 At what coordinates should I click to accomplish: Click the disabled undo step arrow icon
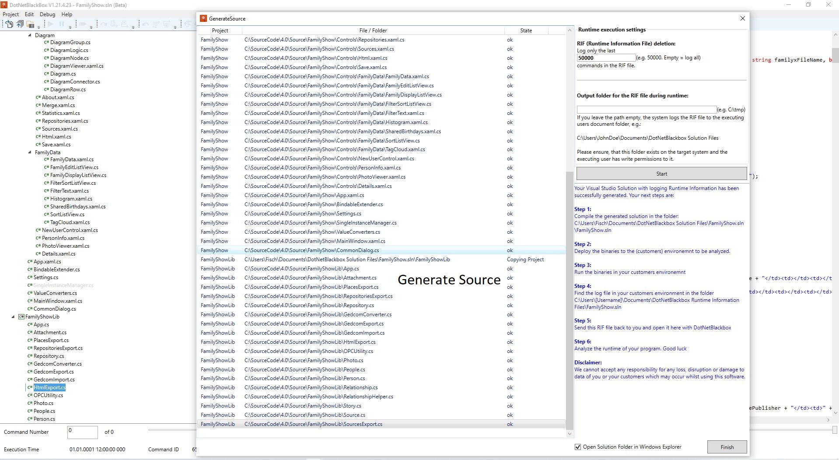[146, 24]
